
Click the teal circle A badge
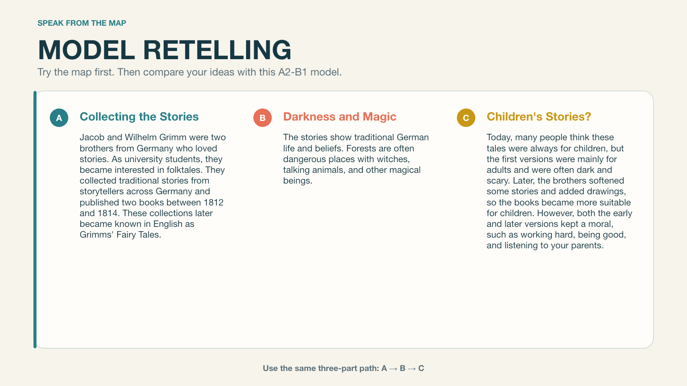point(59,118)
